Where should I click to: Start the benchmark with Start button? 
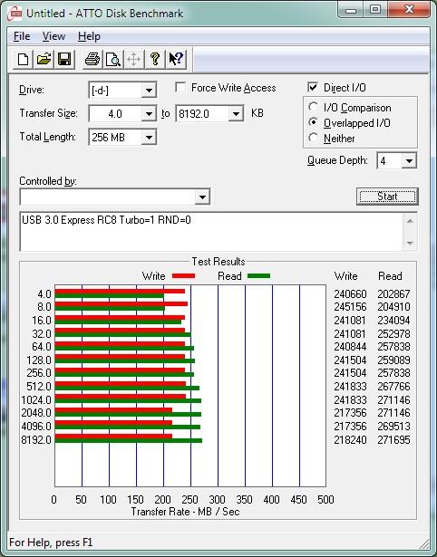click(387, 197)
